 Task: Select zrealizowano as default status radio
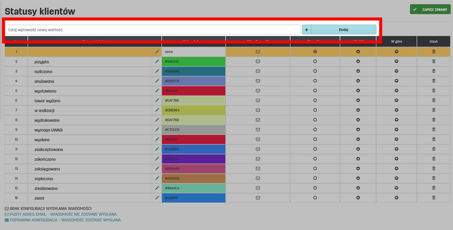pos(315,188)
